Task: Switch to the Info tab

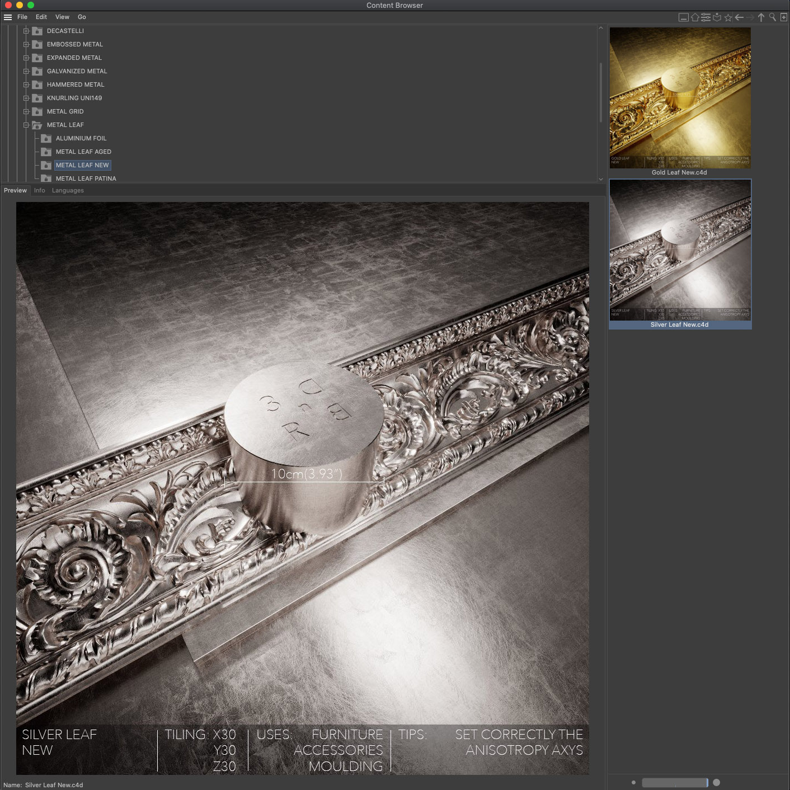Action: [x=39, y=190]
